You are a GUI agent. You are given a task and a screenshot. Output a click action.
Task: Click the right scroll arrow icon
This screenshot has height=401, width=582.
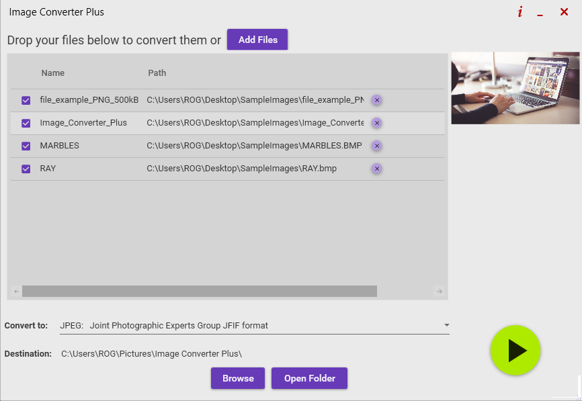439,292
